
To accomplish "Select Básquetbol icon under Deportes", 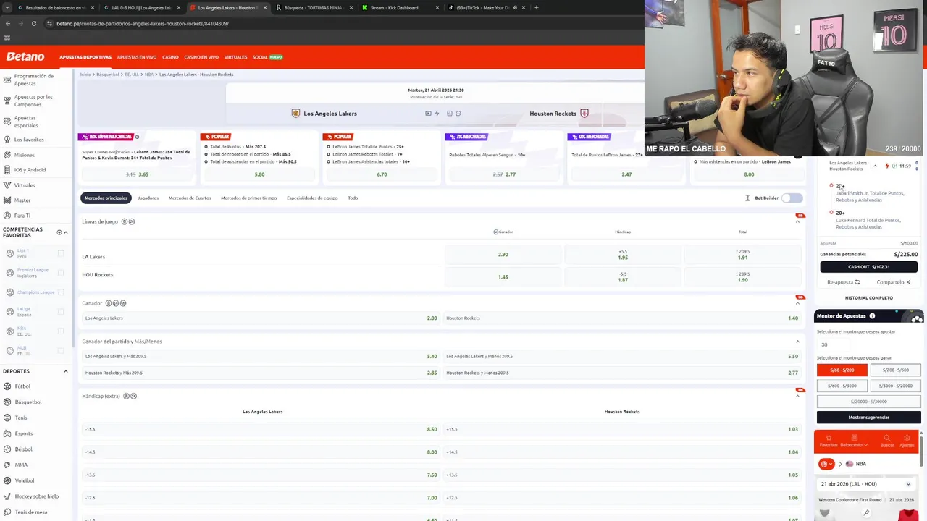I will (7, 402).
